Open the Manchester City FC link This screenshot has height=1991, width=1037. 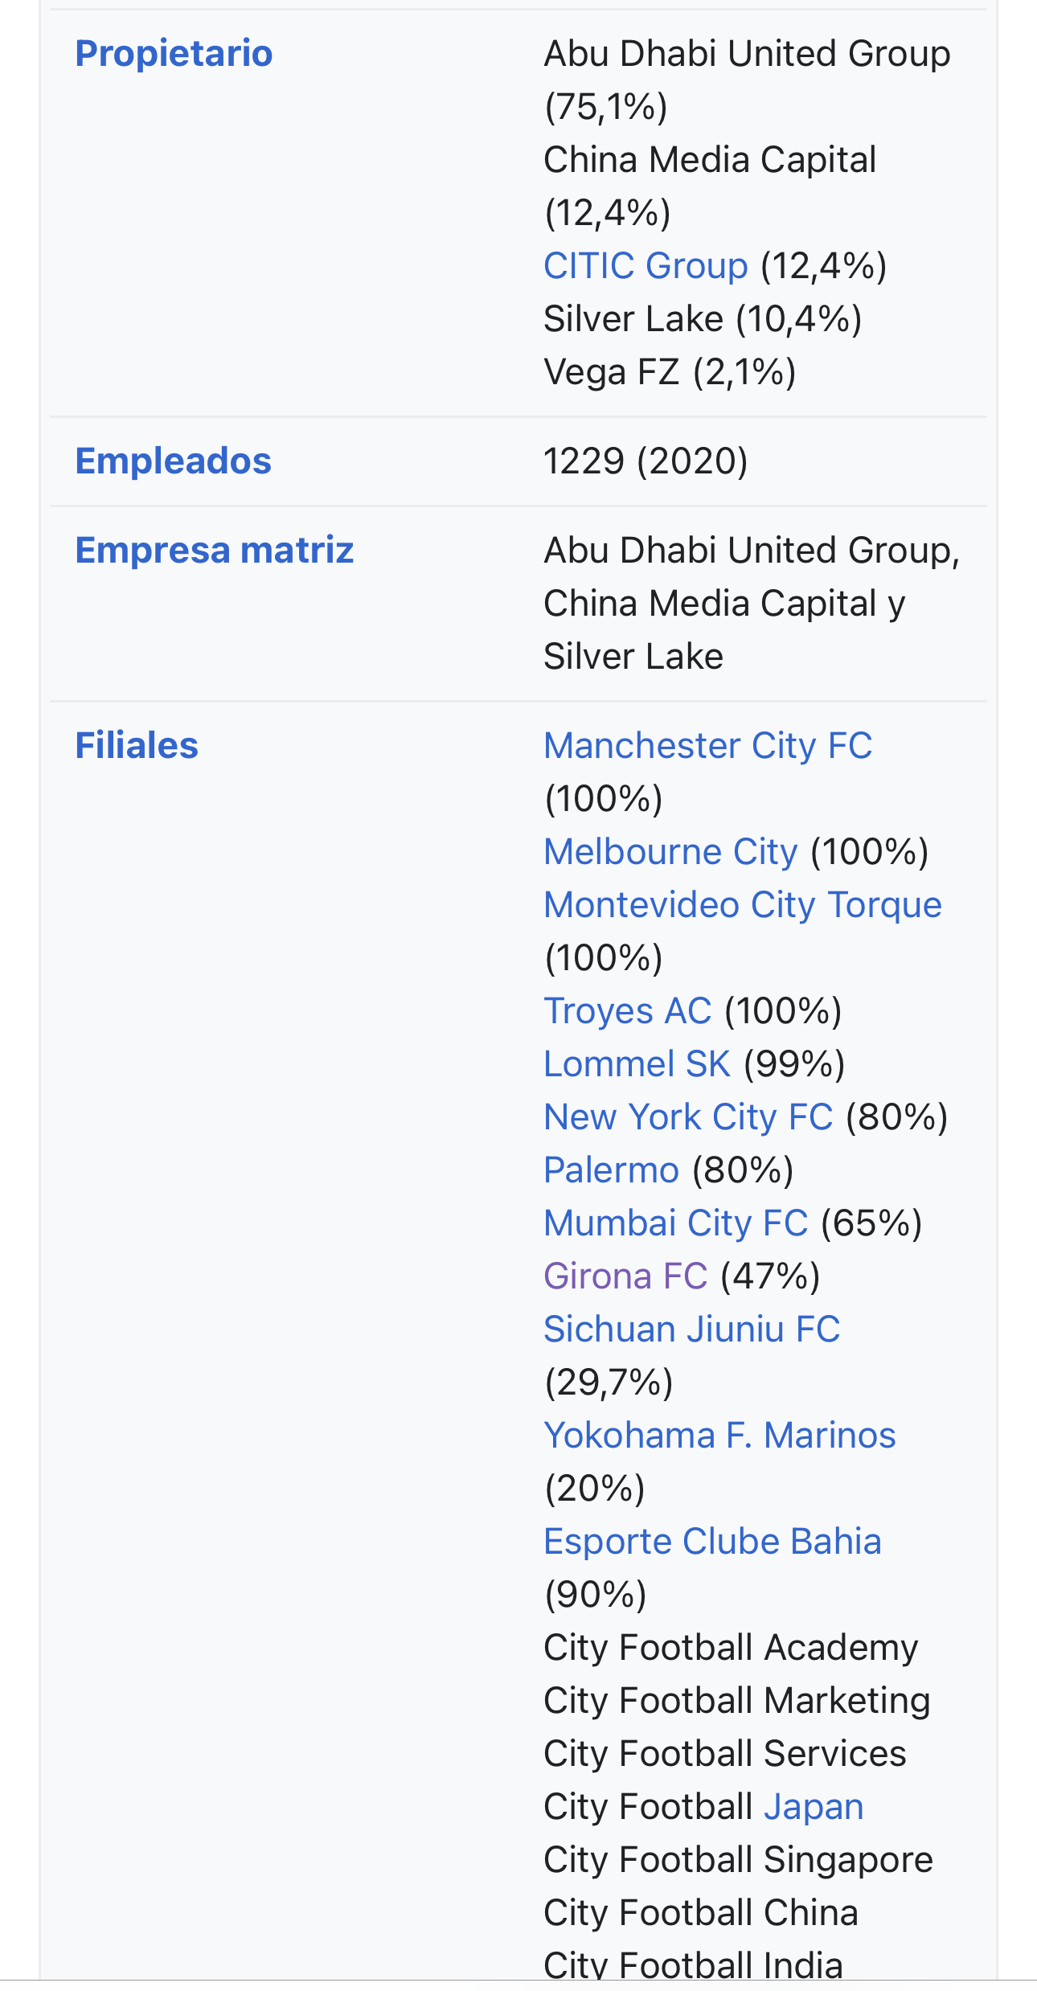tap(708, 746)
